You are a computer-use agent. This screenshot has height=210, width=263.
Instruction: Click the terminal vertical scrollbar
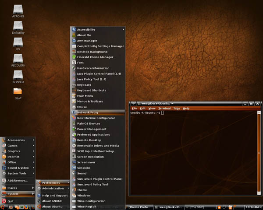pos(259,153)
